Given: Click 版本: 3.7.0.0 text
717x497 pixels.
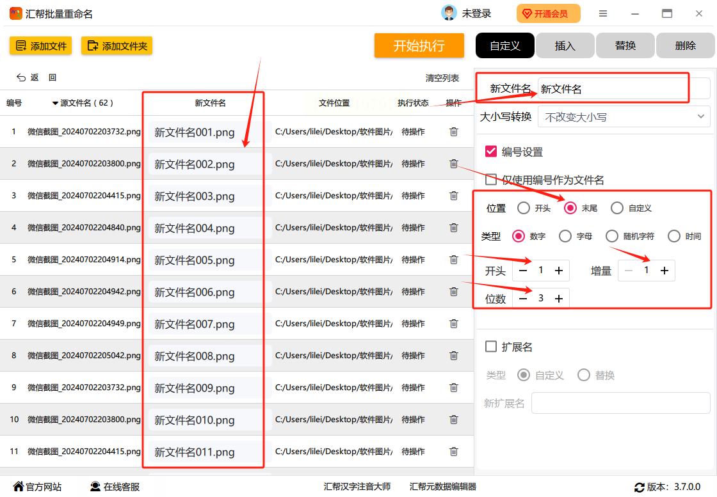Looking at the screenshot, I should 673,487.
